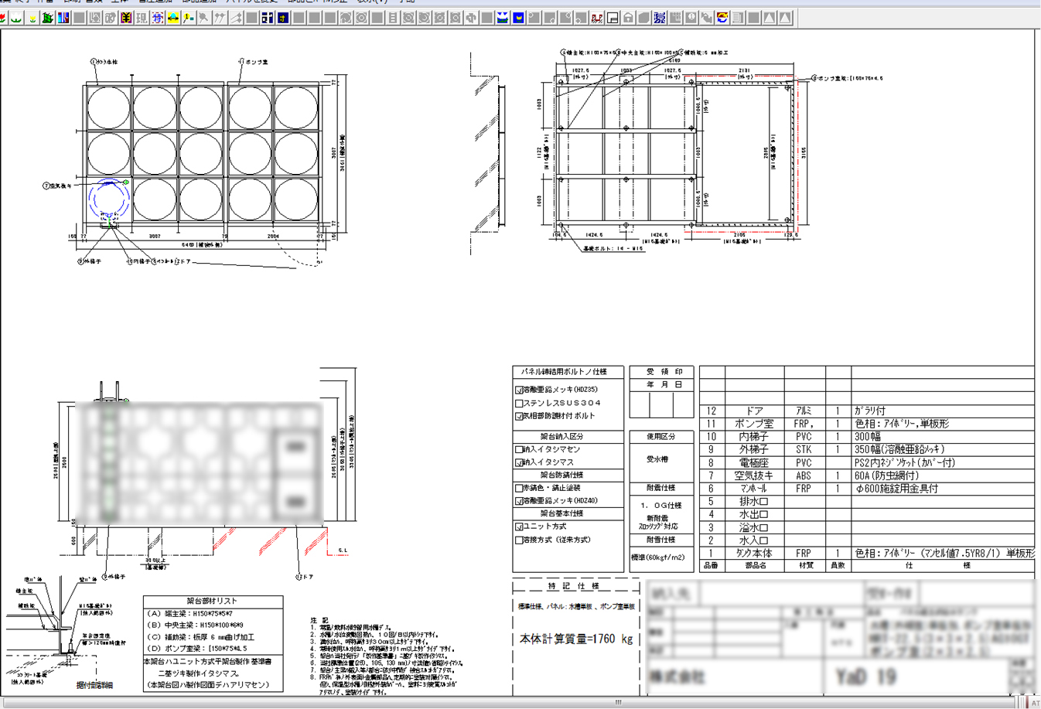This screenshot has width=1041, height=709.
Task: Check the ステンレスSUS304 checkbox
Action: coord(519,404)
